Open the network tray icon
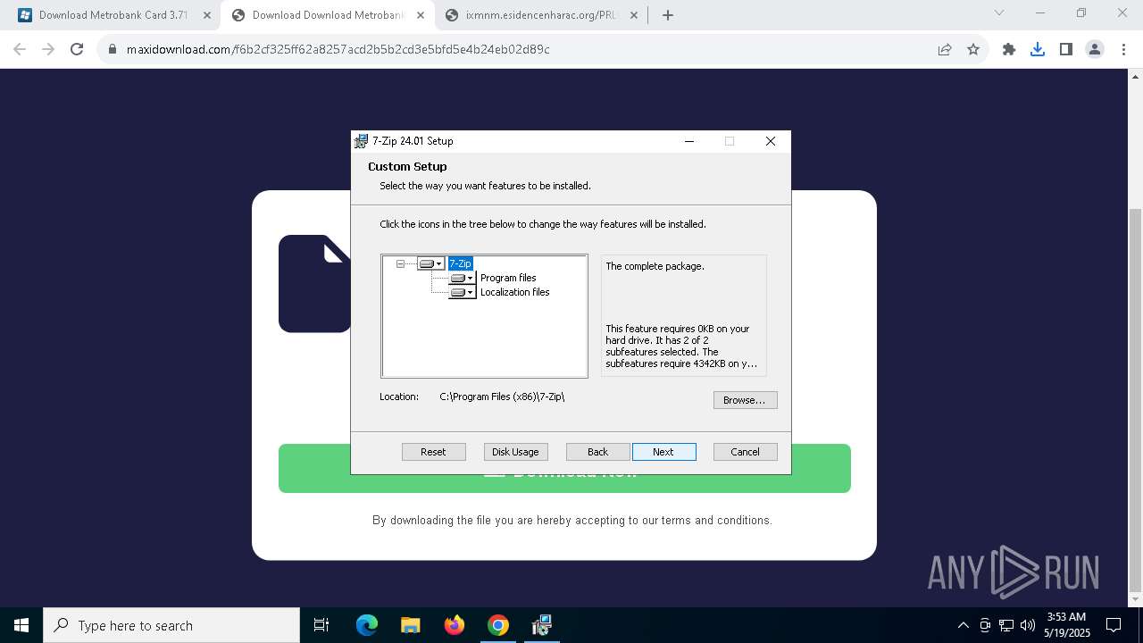The width and height of the screenshot is (1143, 643). (x=1006, y=625)
